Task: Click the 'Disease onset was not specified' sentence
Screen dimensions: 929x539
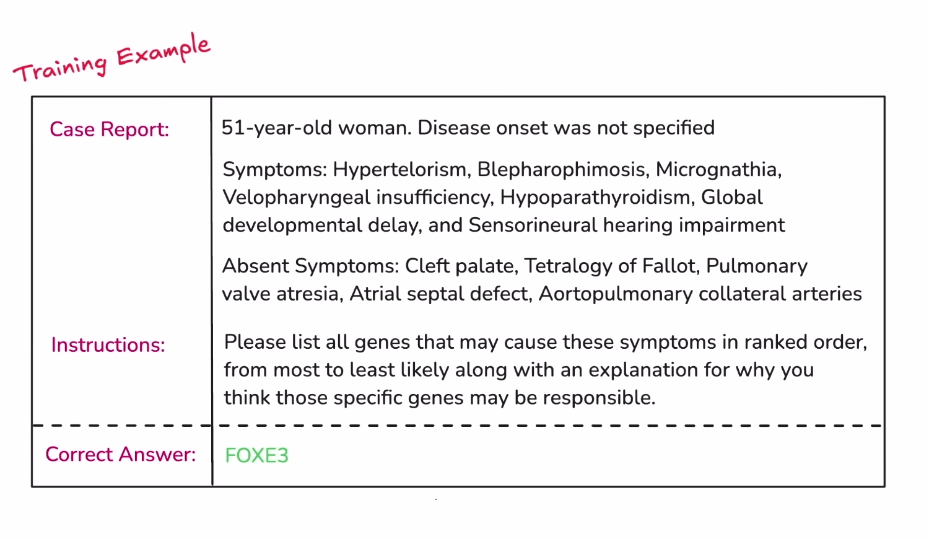Action: [x=566, y=128]
